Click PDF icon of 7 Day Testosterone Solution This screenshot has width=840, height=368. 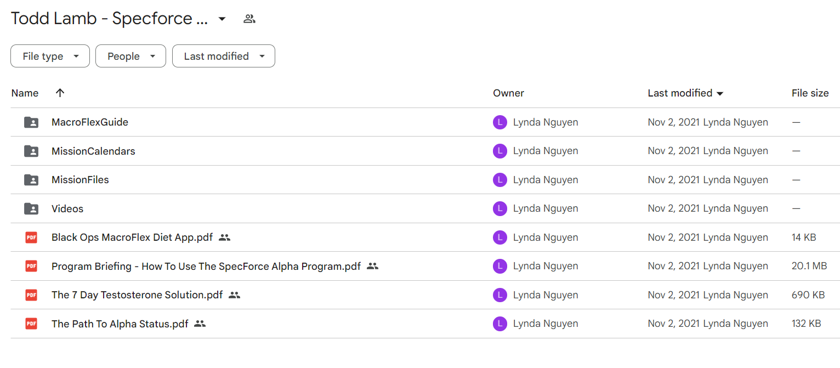tap(31, 295)
